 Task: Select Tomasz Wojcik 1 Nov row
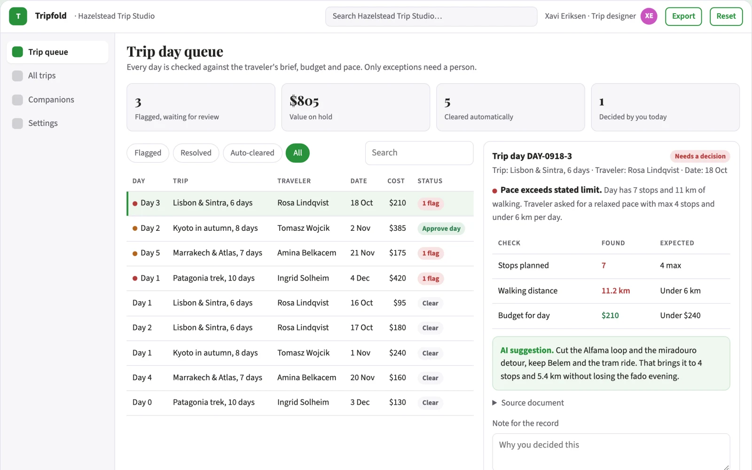coord(300,353)
